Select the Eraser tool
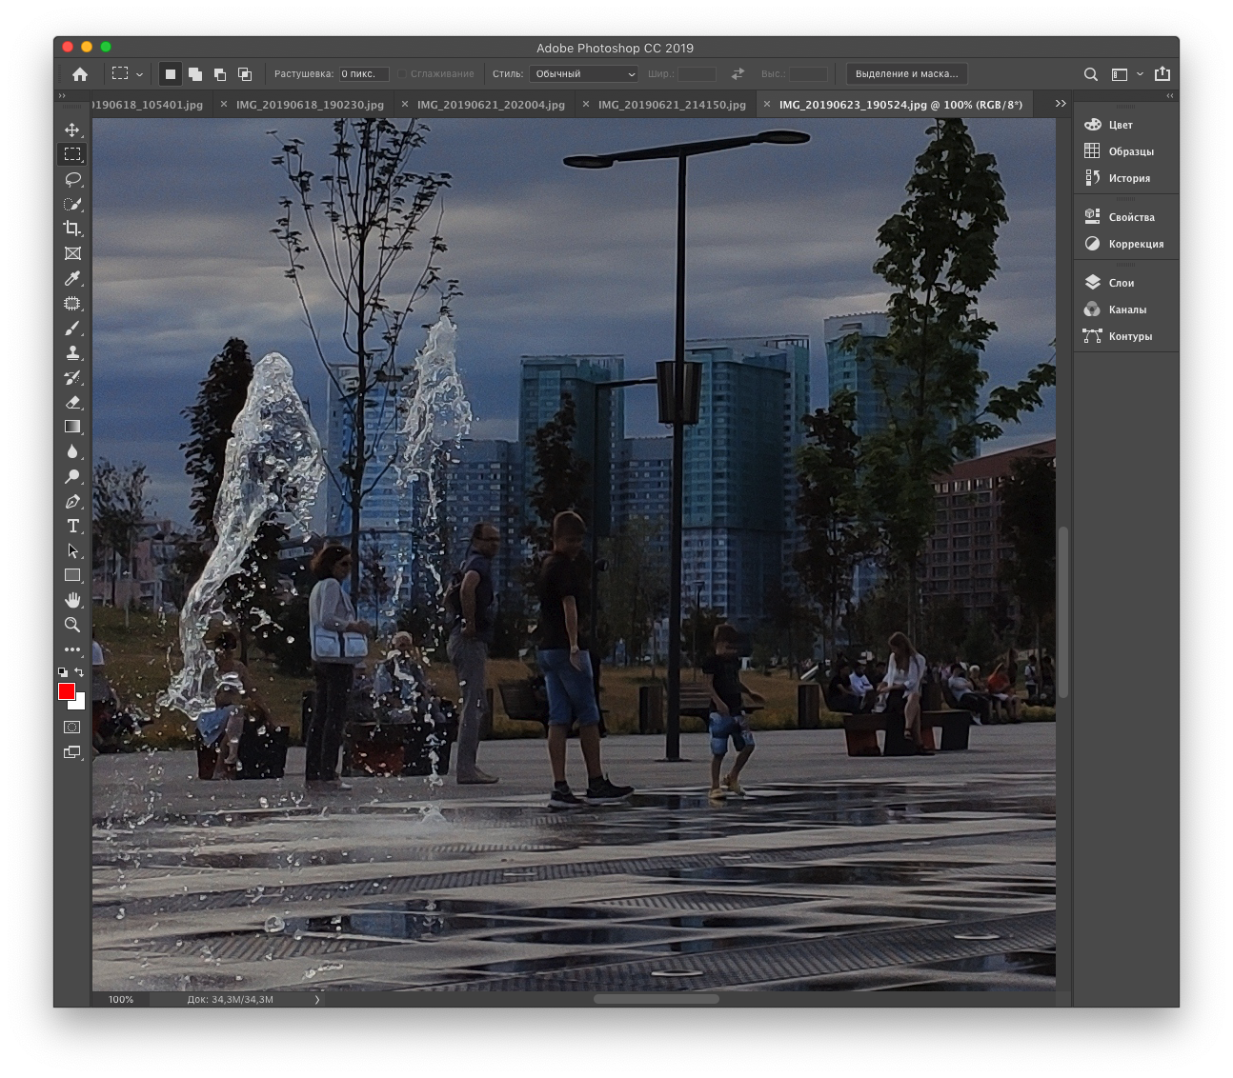1233x1078 pixels. click(x=72, y=402)
